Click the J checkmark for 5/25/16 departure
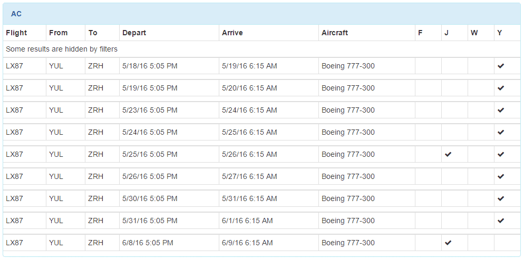This screenshot has height=260, width=524. tap(448, 155)
